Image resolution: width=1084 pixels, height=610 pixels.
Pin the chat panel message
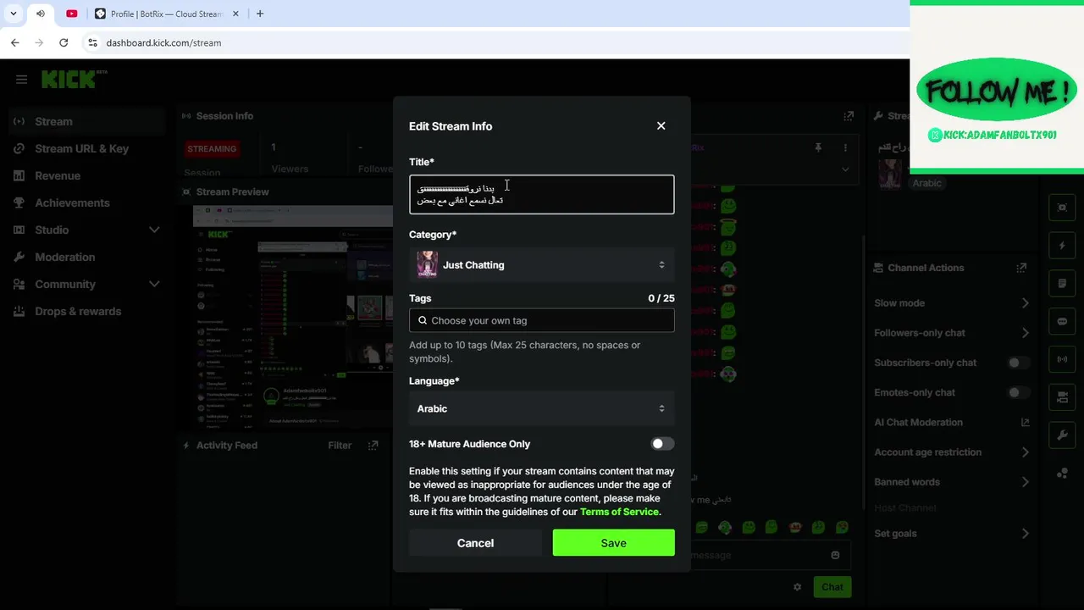pos(818,147)
